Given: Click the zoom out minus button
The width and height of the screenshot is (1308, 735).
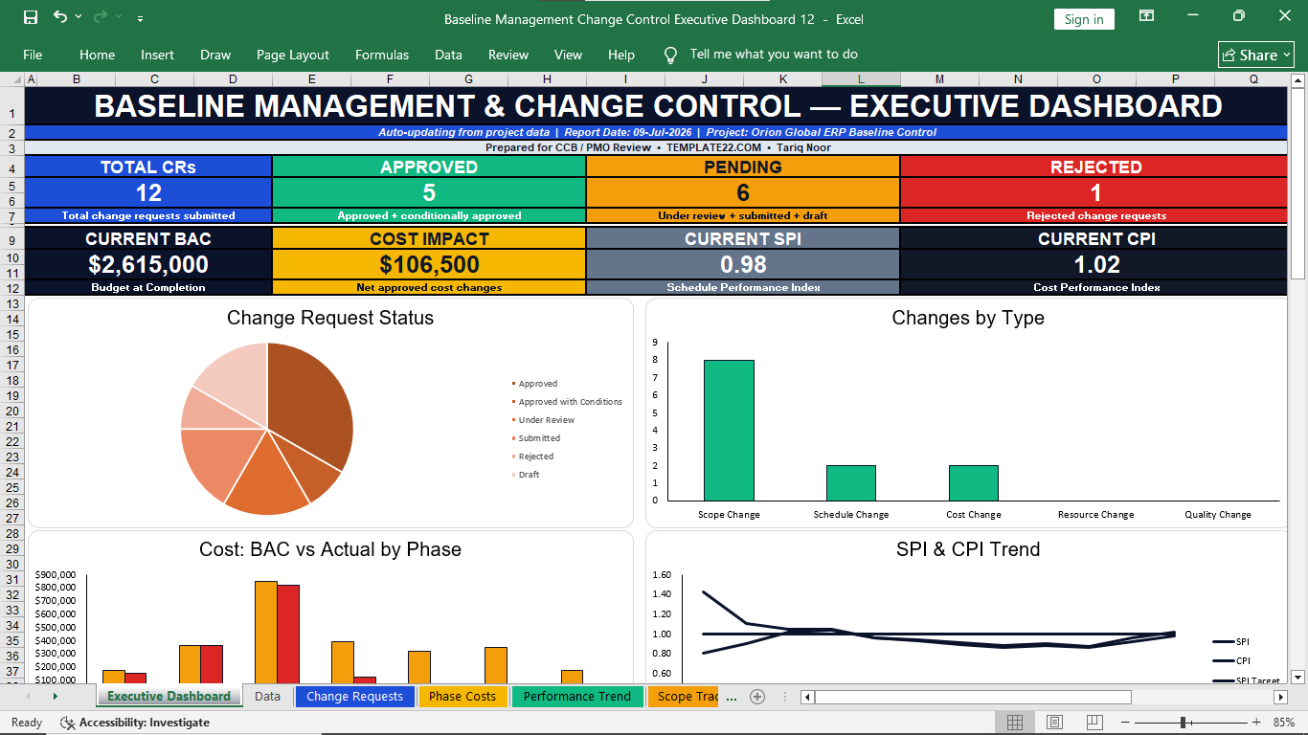Looking at the screenshot, I should click(x=1126, y=723).
